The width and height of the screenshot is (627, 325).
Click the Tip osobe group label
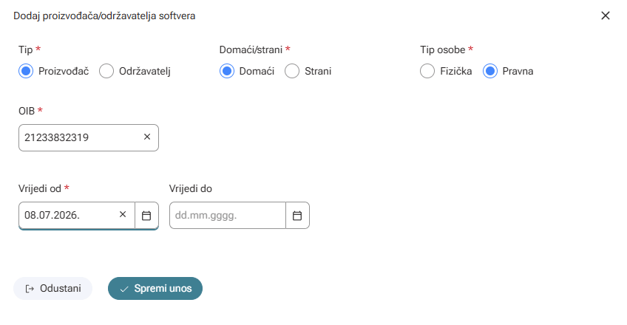[443, 49]
